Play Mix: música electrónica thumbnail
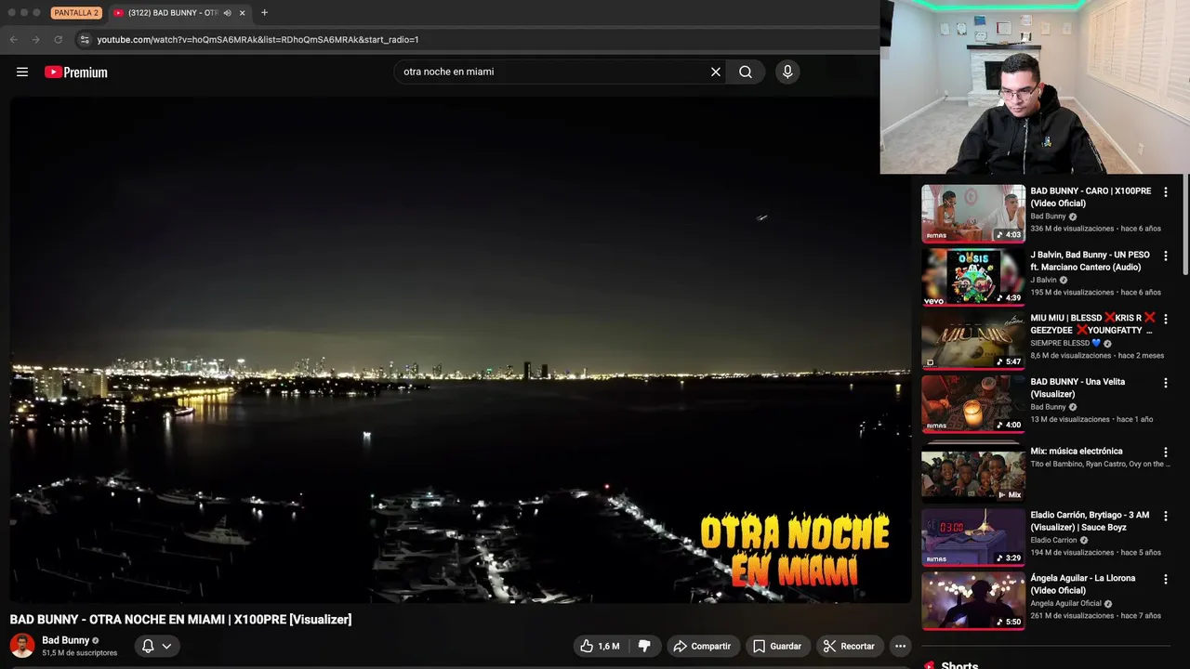 pyautogui.click(x=973, y=474)
